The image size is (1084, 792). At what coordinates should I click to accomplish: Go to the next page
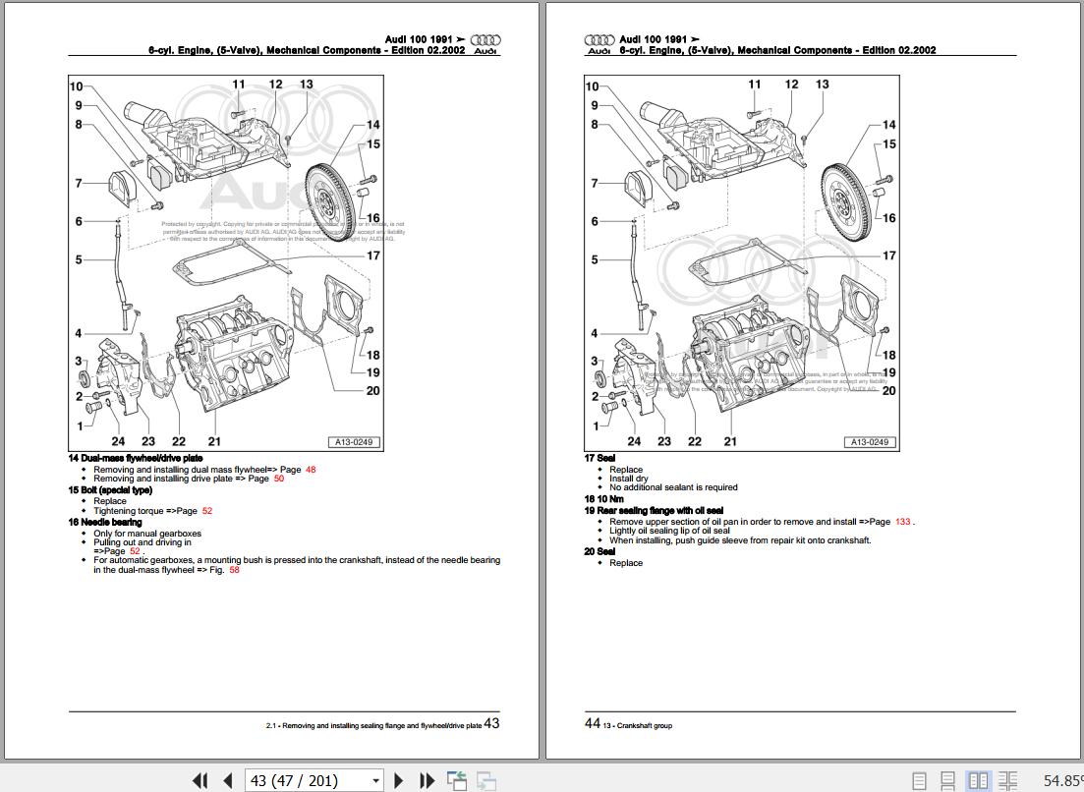coord(399,780)
